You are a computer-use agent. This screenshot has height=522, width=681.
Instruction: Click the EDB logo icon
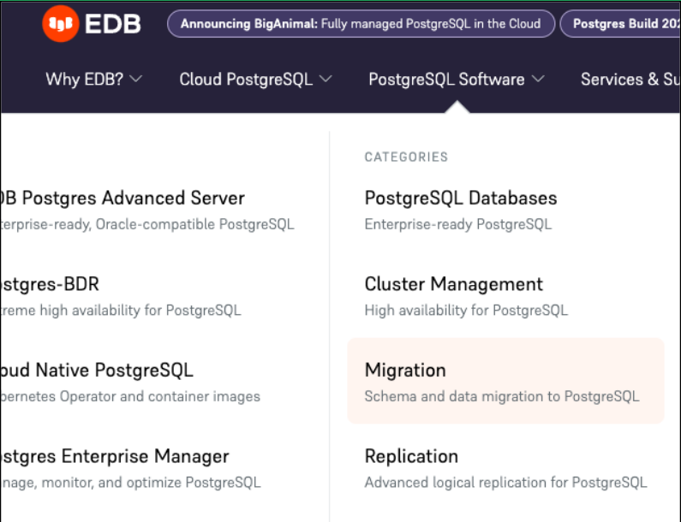click(61, 24)
